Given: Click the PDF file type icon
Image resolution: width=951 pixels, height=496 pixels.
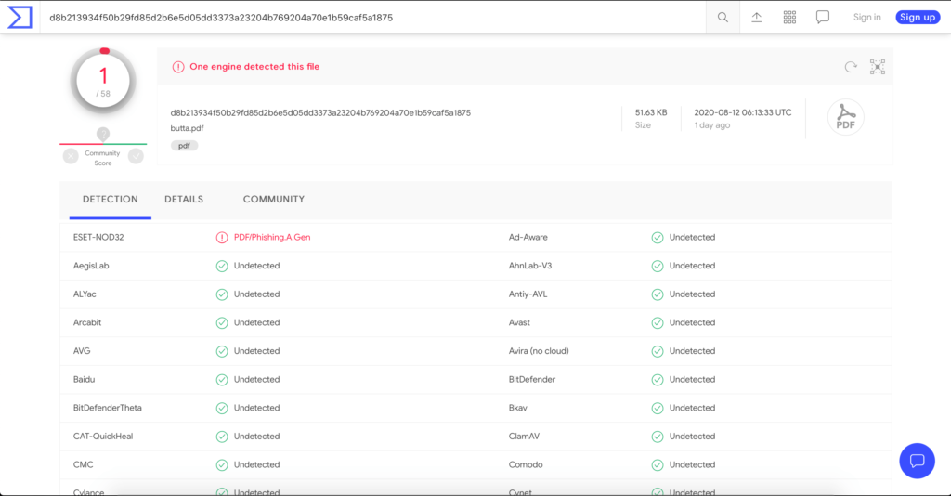Looking at the screenshot, I should [845, 118].
